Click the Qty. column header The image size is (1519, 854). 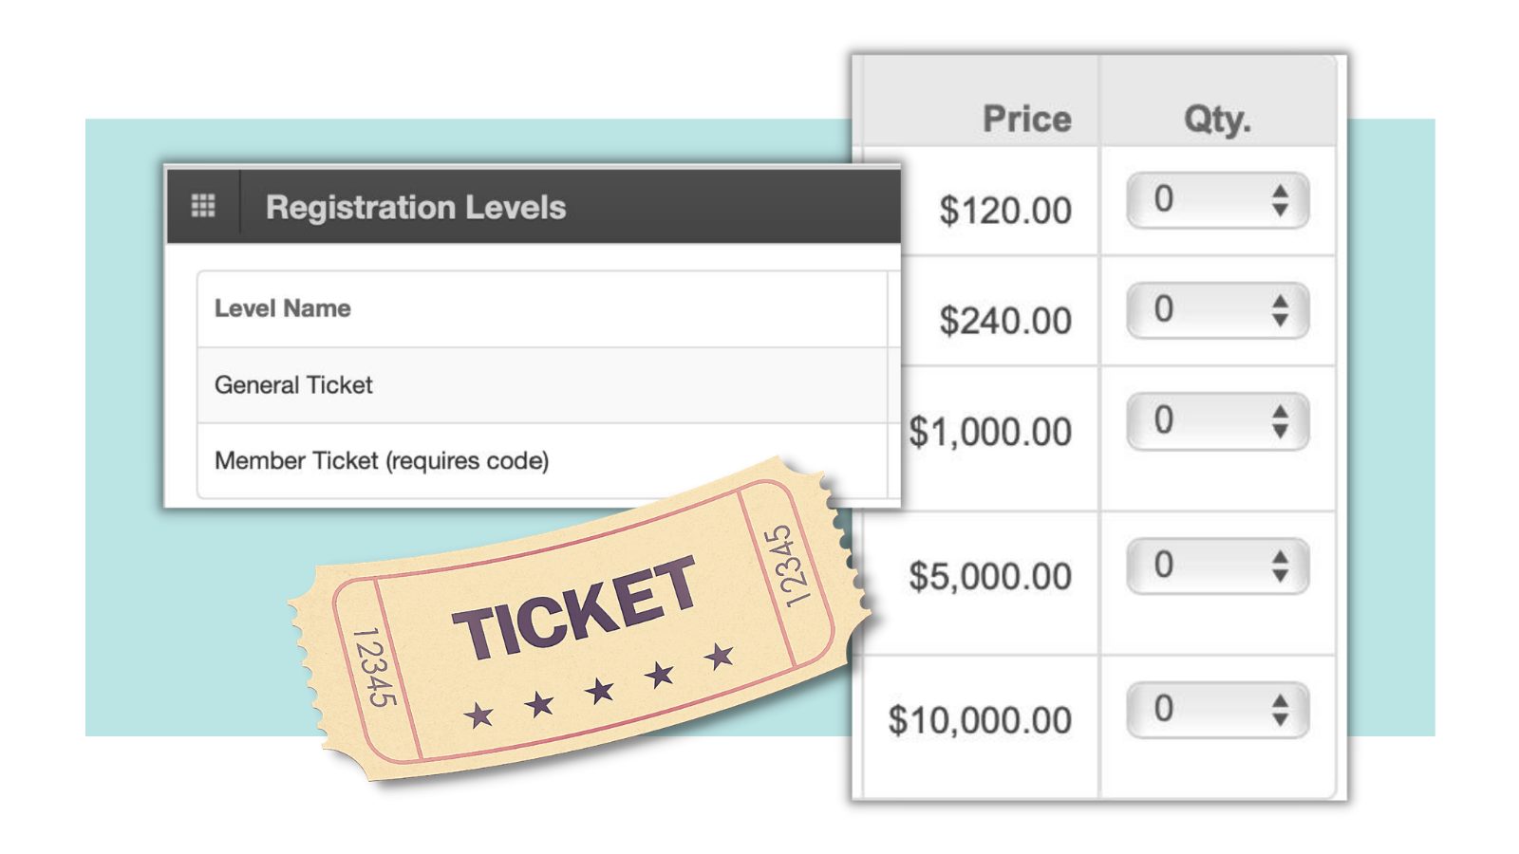pos(1218,115)
